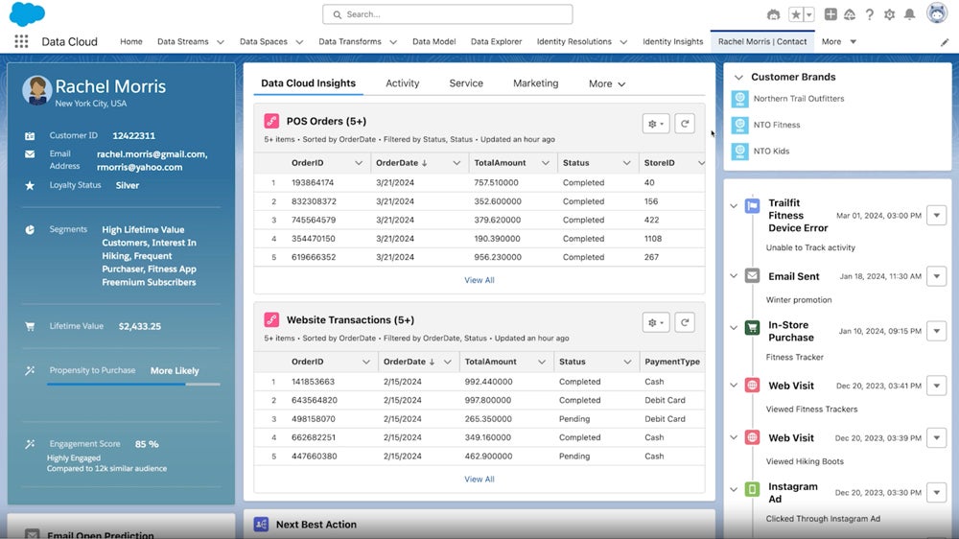Click the Salesforce Help question mark icon
The image size is (959, 539).
point(869,14)
